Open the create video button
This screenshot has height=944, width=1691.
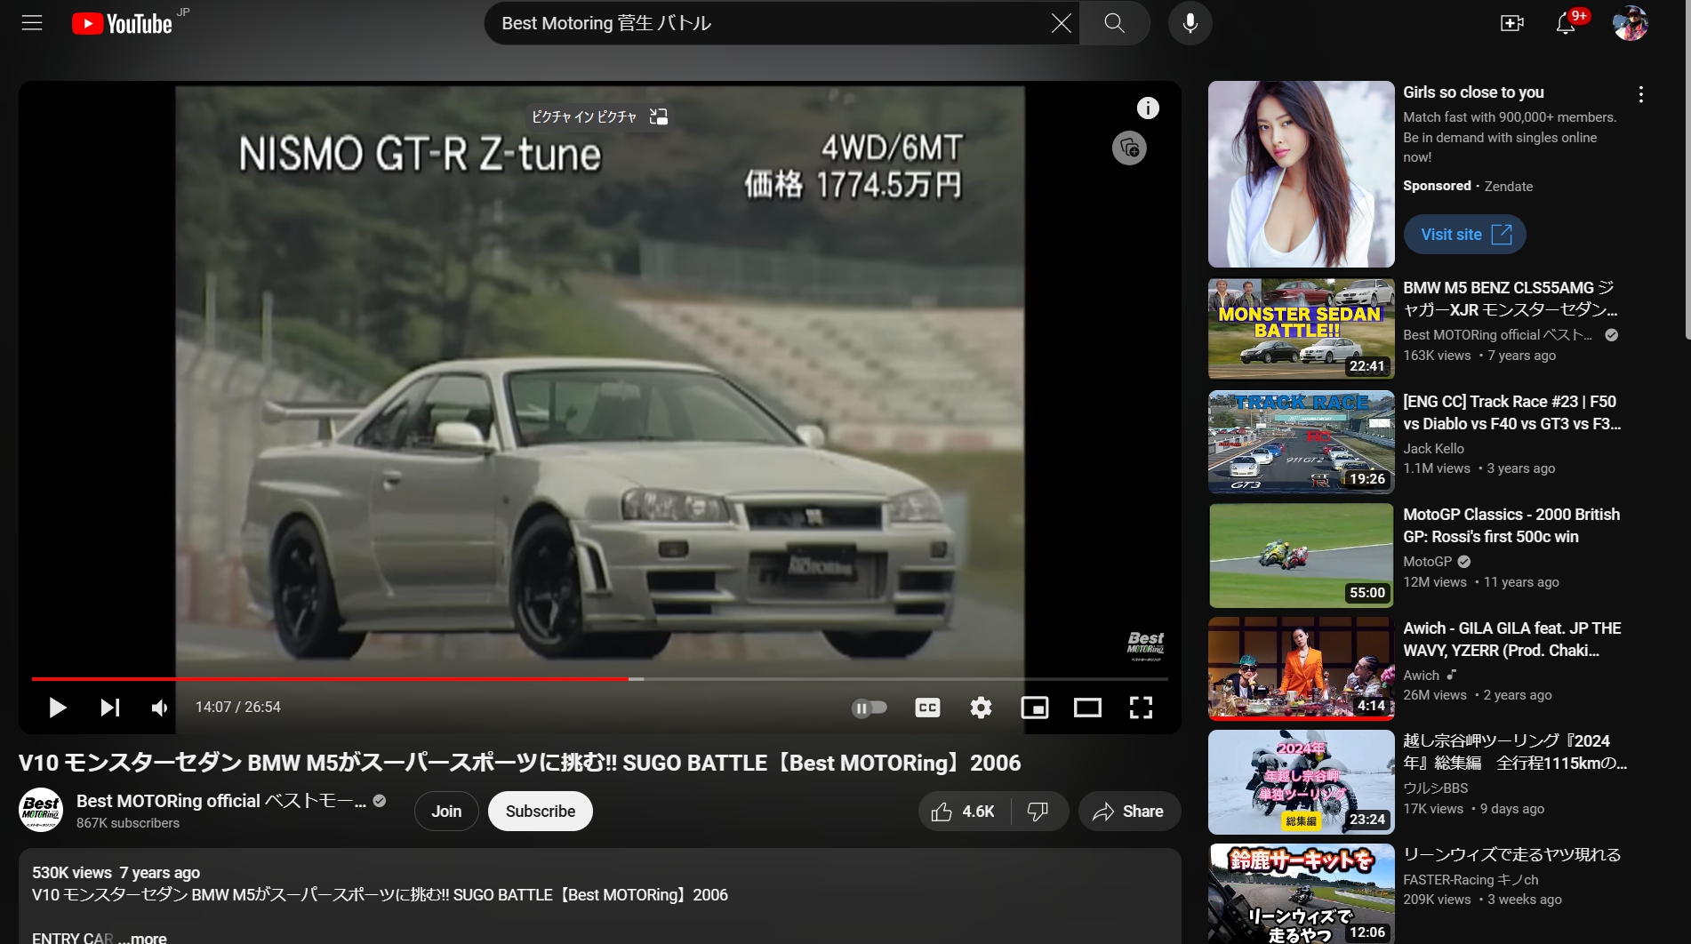[x=1511, y=23]
